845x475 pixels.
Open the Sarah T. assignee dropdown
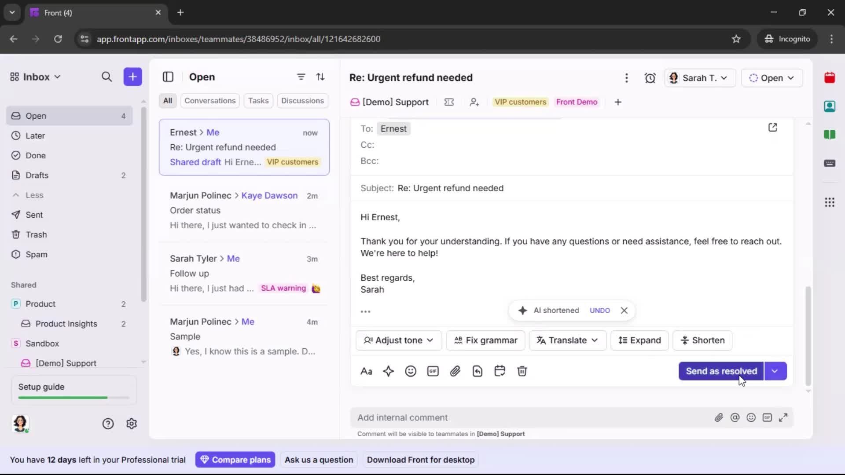pos(700,78)
